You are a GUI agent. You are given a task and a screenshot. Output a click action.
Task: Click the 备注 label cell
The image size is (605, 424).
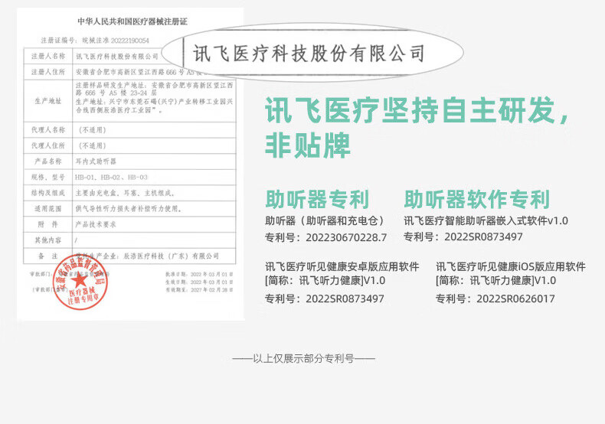click(48, 256)
